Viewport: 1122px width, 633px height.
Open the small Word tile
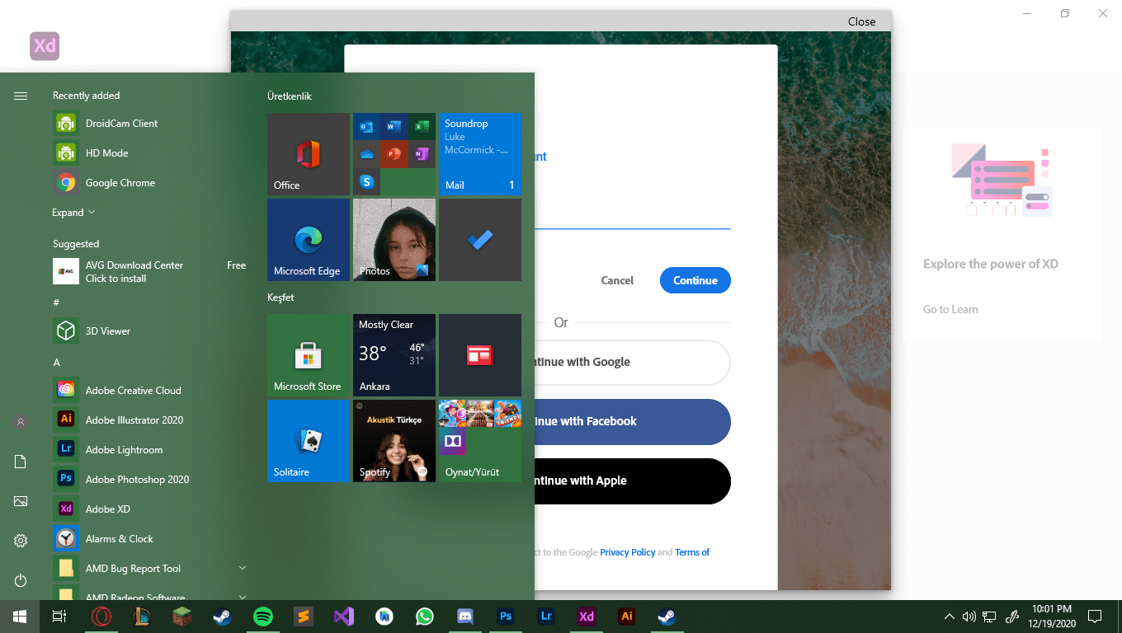pos(394,126)
